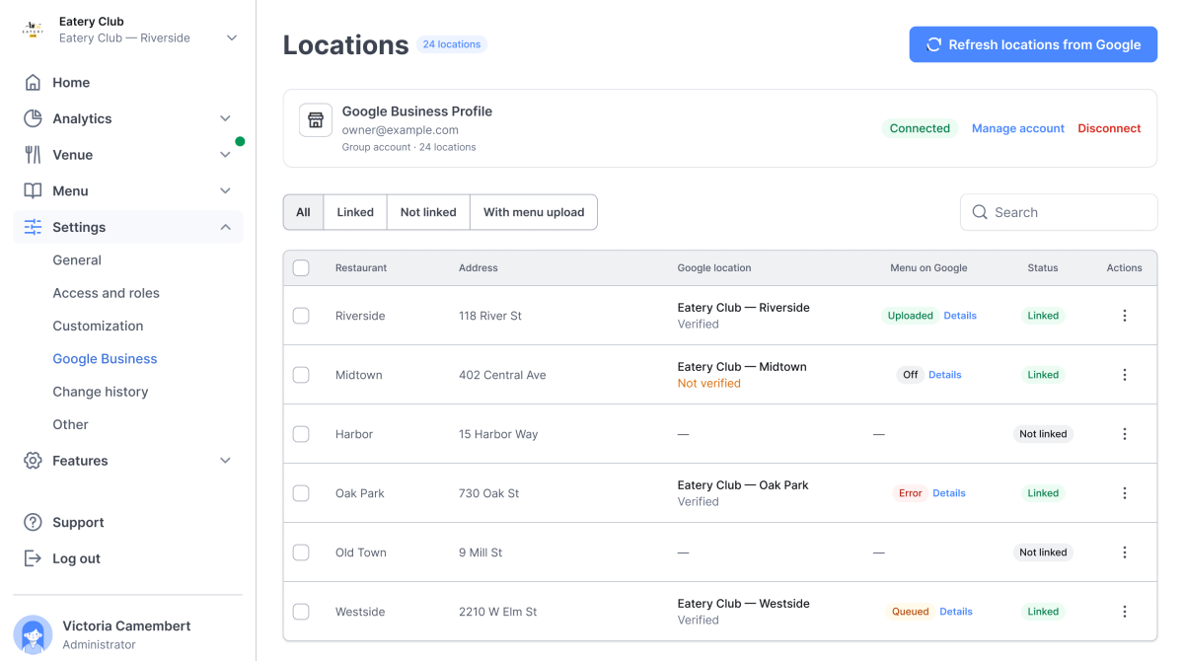This screenshot has width=1184, height=661.
Task: Click the Manage account link
Action: (x=1018, y=128)
